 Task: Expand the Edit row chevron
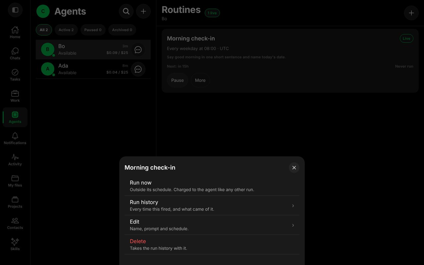(293, 225)
